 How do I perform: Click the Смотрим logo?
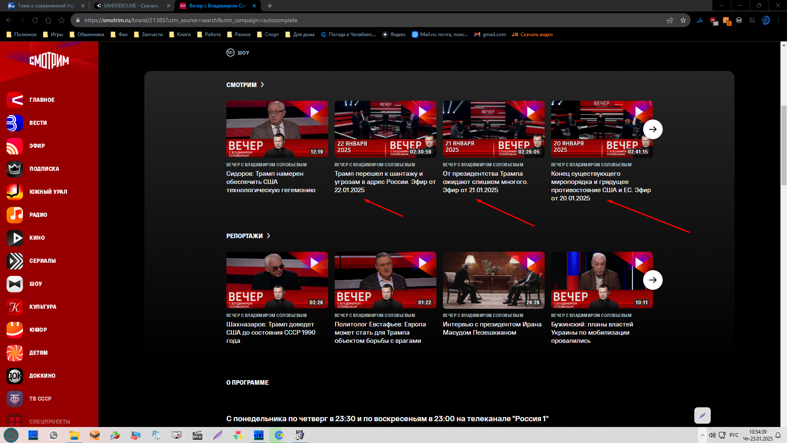49,61
